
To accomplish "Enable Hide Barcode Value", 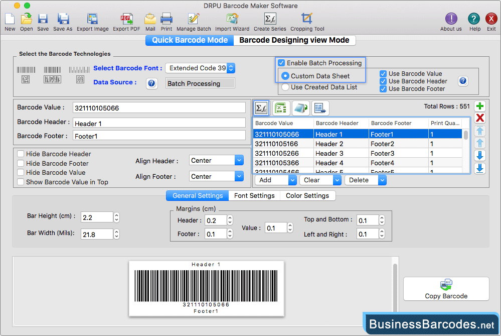I will pos(21,172).
